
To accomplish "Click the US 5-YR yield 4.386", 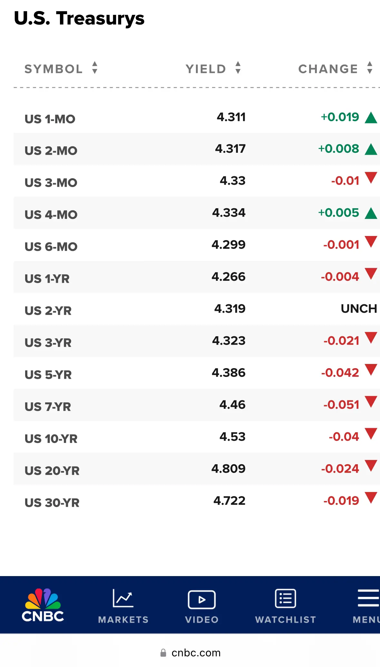I will click(229, 373).
